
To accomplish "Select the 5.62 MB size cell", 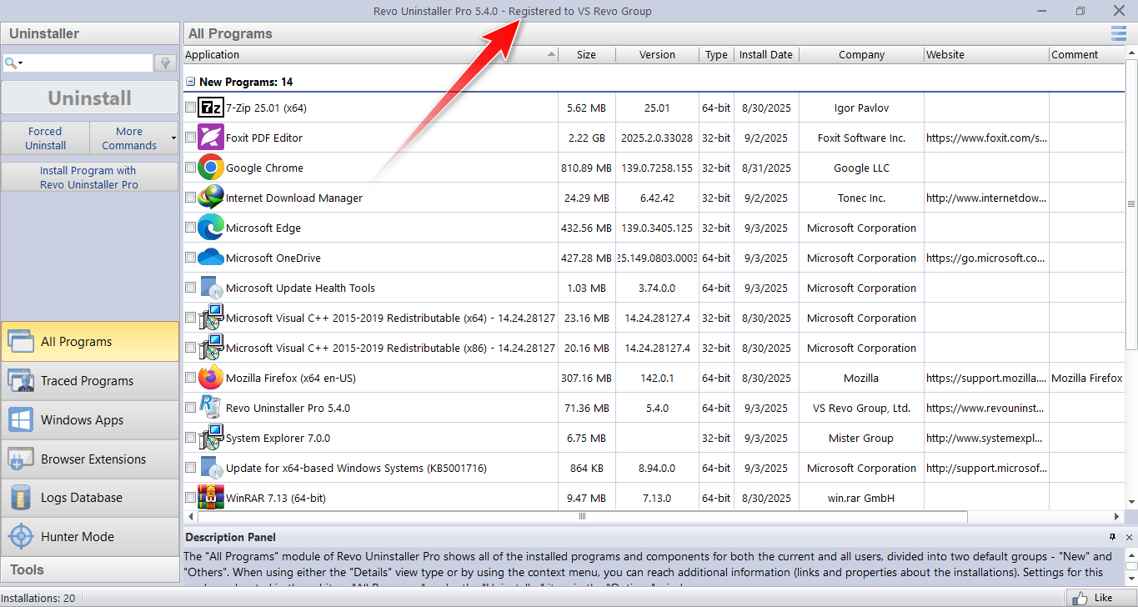I will (587, 108).
